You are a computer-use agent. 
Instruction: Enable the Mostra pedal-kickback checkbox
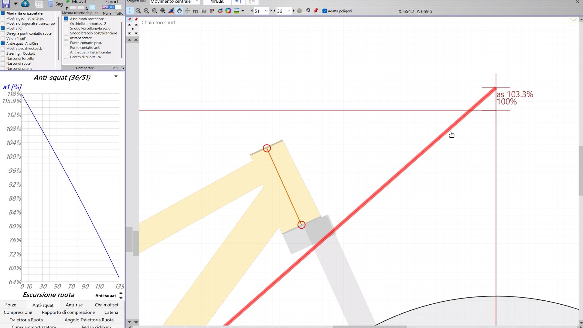click(3, 48)
